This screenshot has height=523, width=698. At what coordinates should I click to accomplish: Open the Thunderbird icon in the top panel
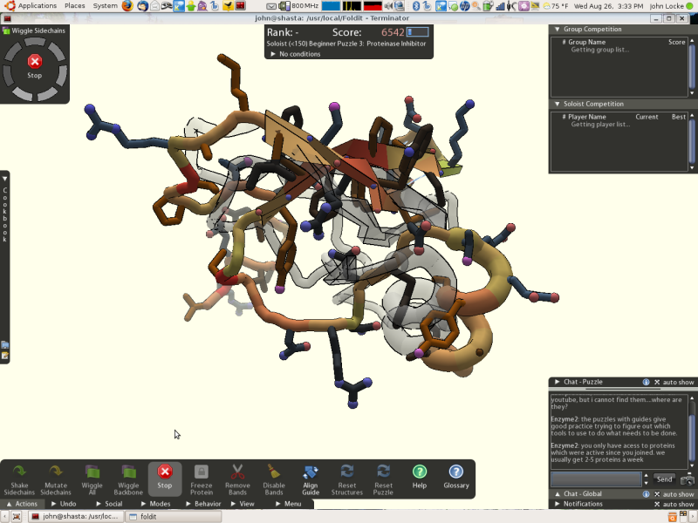[143, 6]
